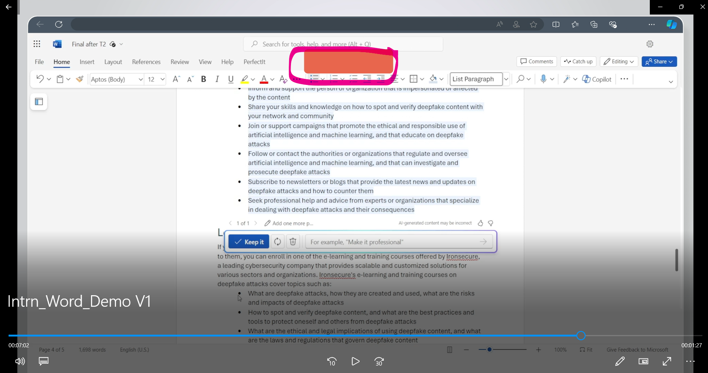The height and width of the screenshot is (373, 708).
Task: Click the Word settings gear icon
Action: [x=650, y=44]
